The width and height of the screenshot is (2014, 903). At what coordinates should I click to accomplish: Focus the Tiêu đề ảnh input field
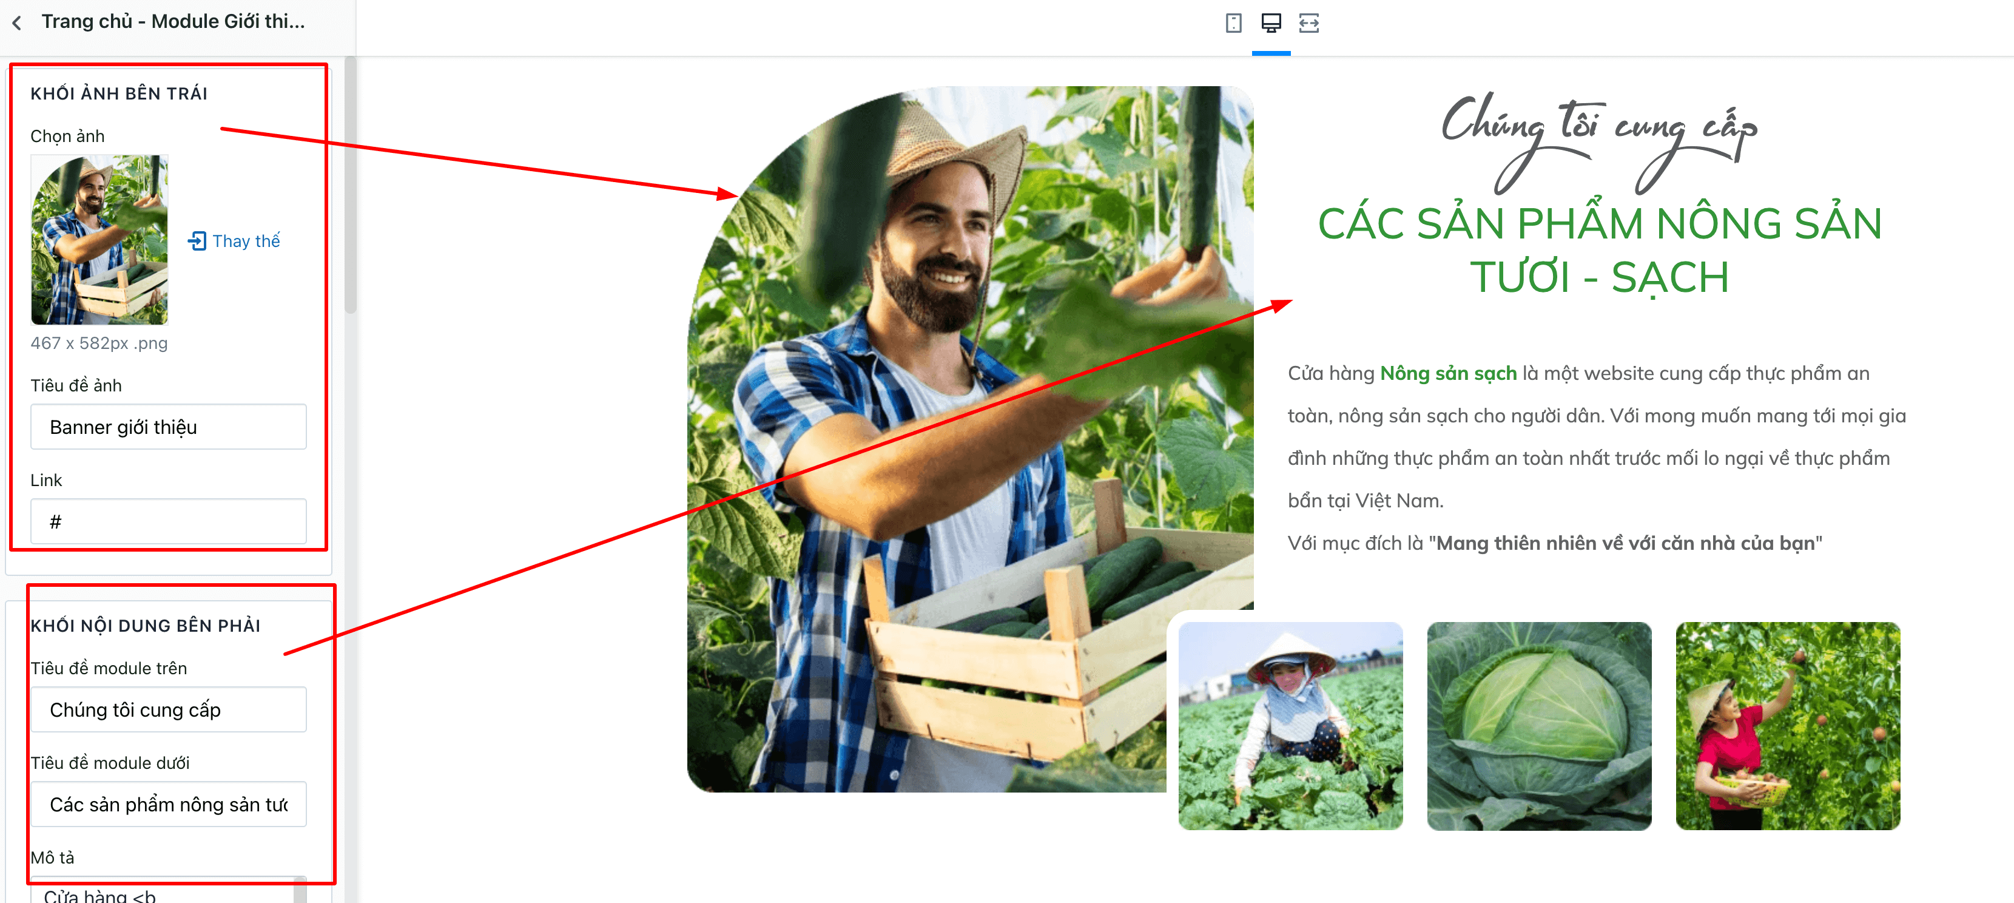168,427
